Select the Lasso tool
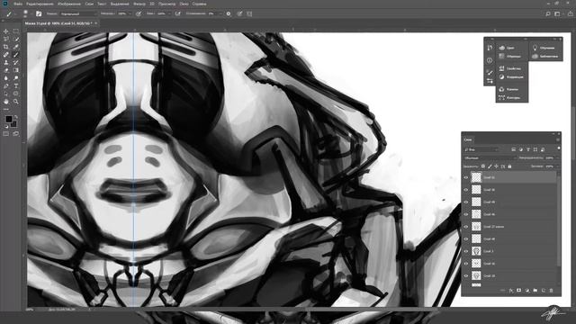This screenshot has width=576, height=324. [x=6, y=39]
